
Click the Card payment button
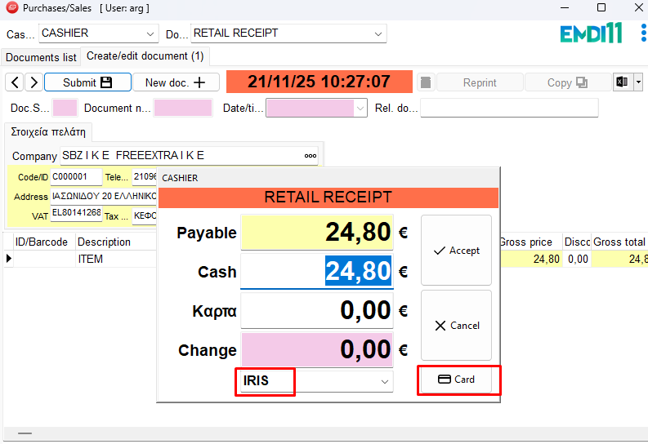click(457, 380)
